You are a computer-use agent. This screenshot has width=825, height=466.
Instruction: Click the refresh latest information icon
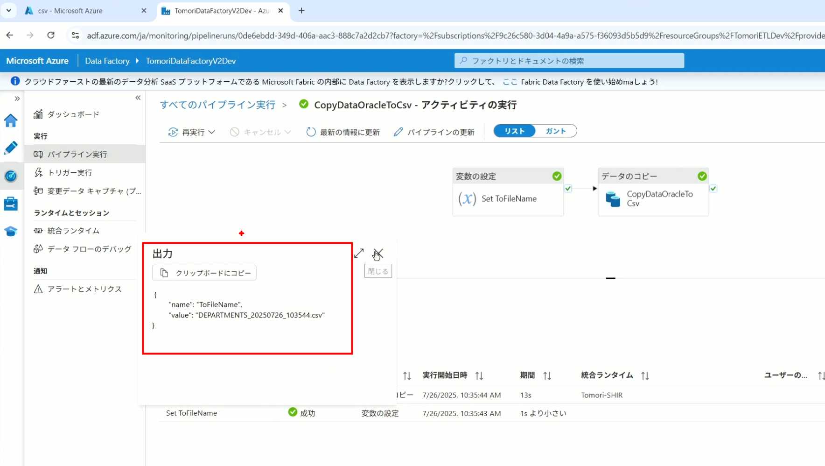pyautogui.click(x=311, y=132)
